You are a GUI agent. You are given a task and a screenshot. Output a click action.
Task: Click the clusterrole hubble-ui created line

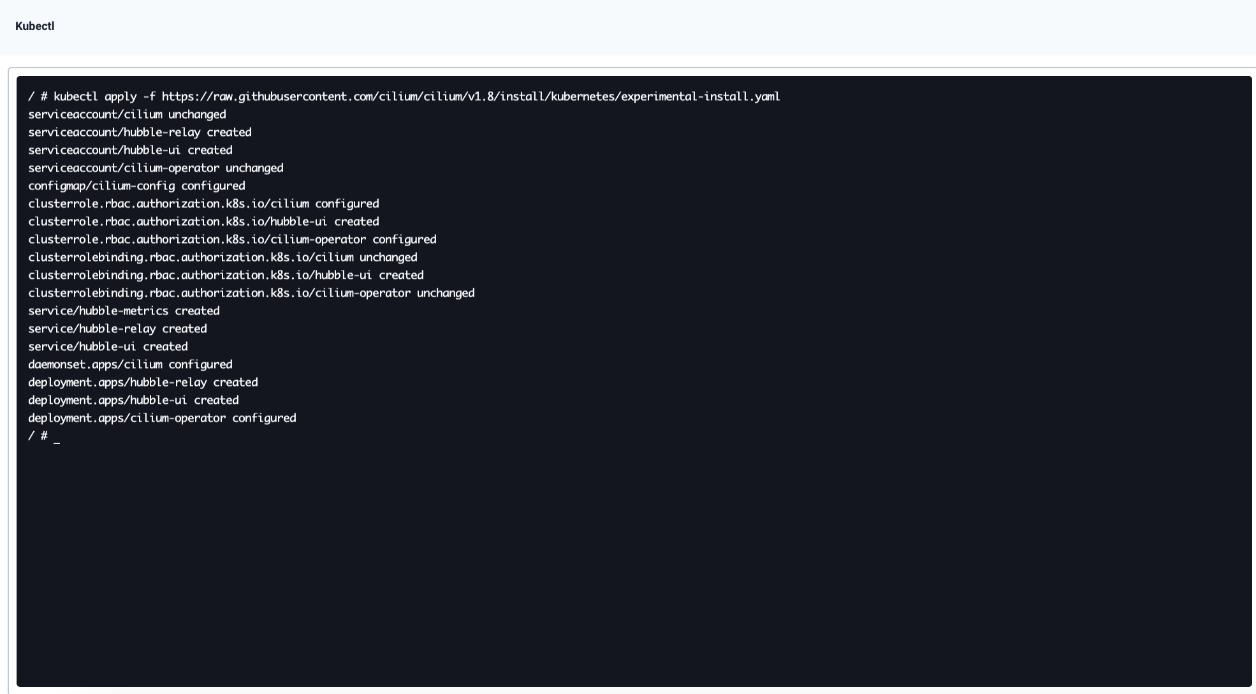(x=203, y=221)
